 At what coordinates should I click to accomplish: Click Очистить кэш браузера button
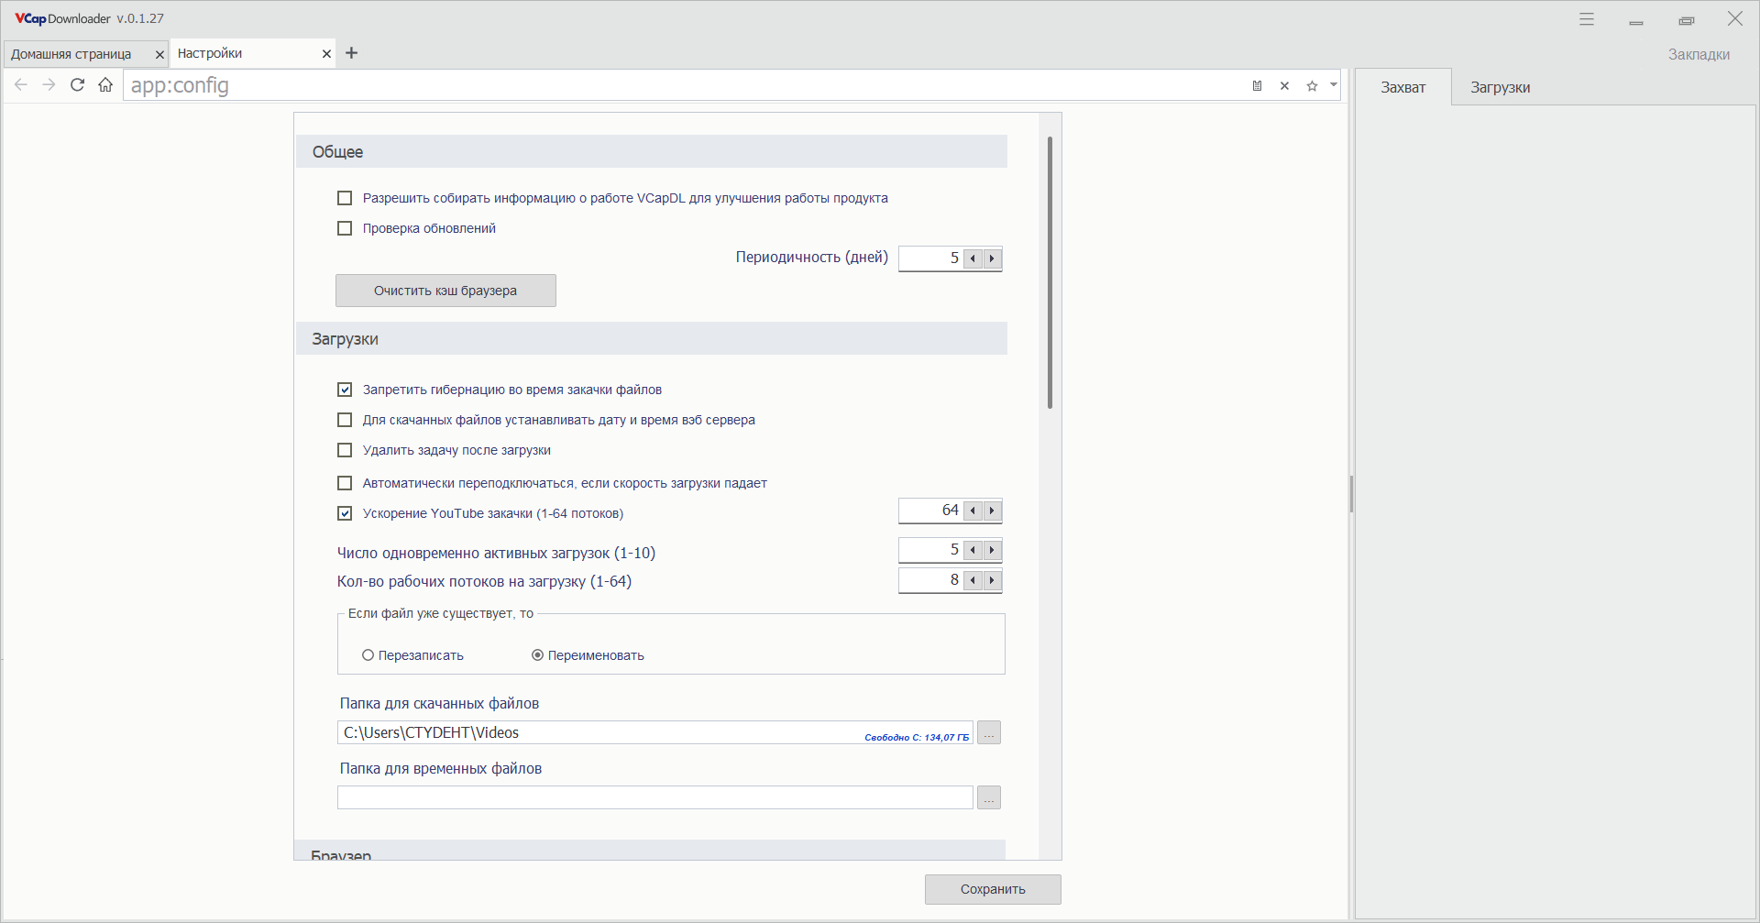coord(445,291)
